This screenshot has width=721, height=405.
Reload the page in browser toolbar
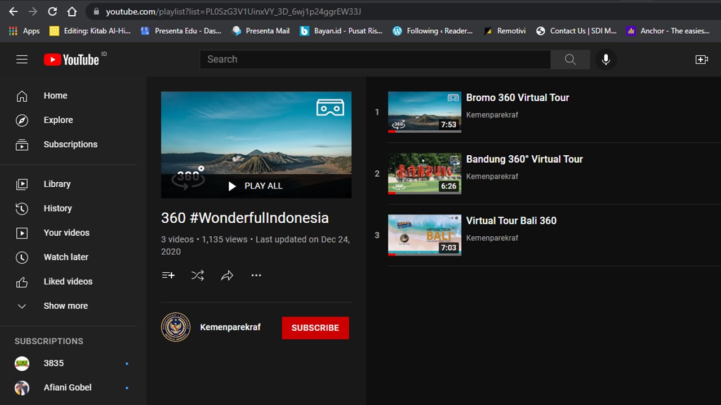pyautogui.click(x=52, y=11)
